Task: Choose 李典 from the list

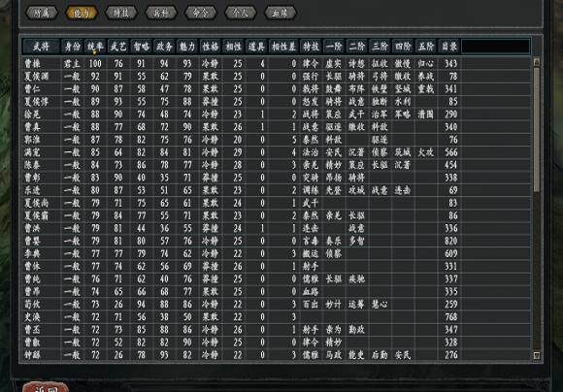Action: (276, 253)
